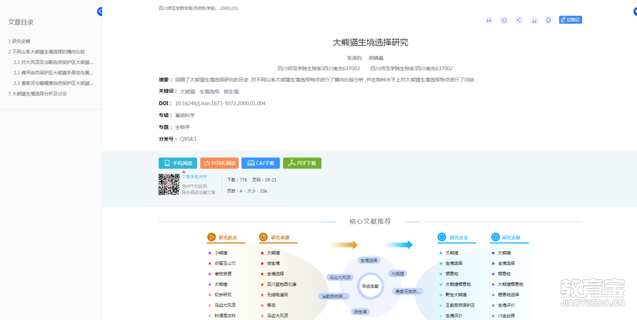Click the quote icon beside the bell icon
Image resolution: width=637 pixels, height=320 pixels.
click(534, 21)
